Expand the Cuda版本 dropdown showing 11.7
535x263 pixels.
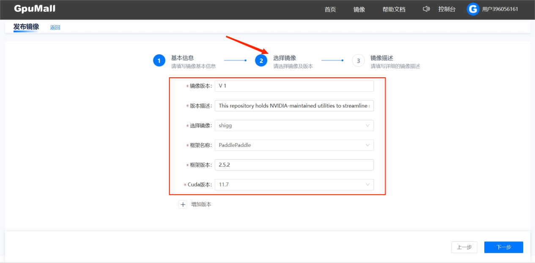click(294, 184)
